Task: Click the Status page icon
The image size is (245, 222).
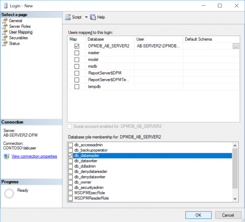Action: click(x=4, y=43)
